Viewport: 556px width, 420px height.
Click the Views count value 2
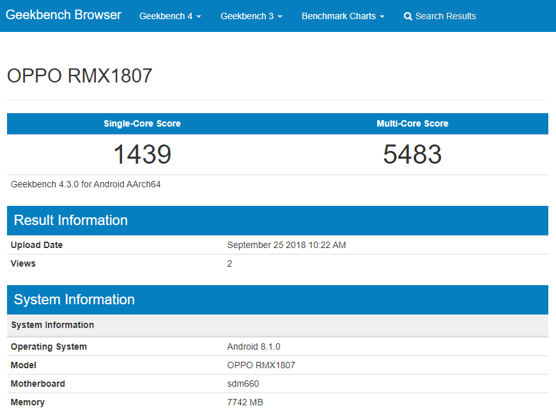point(229,263)
